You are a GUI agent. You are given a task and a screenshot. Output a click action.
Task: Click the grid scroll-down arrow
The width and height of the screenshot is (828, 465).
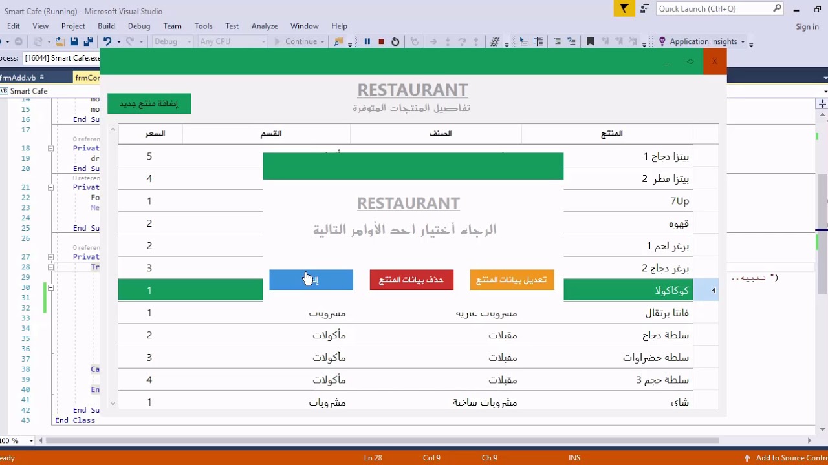[113, 404]
